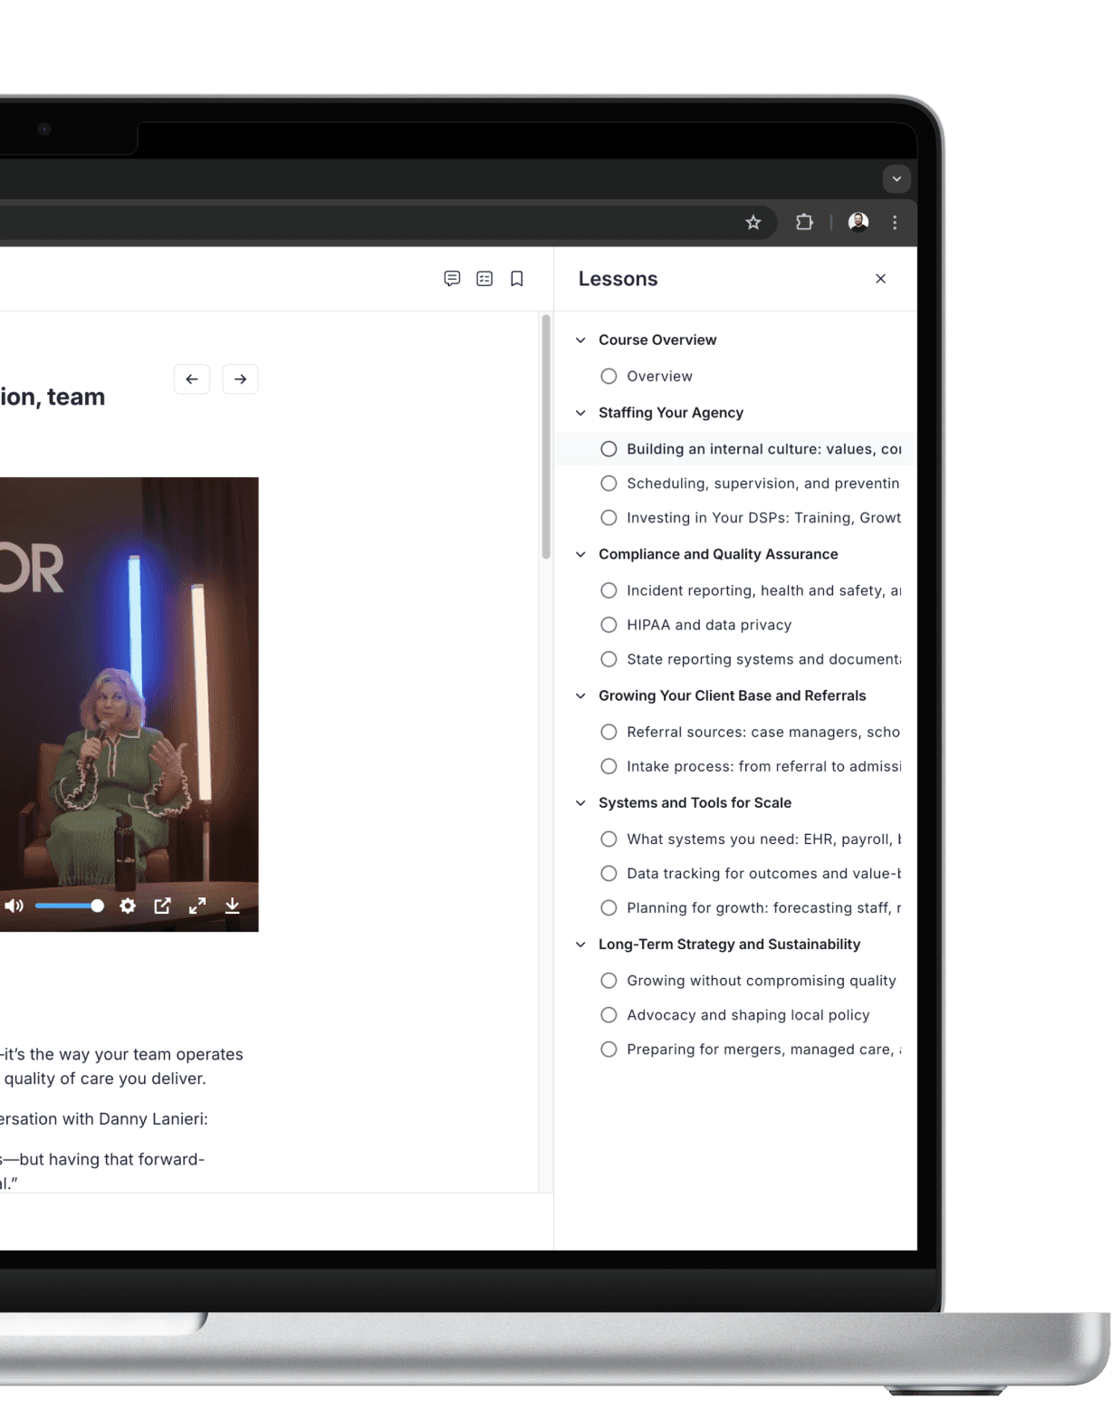Toggle circle for HIPAA and data privacy
The width and height of the screenshot is (1112, 1409).
[x=609, y=625]
